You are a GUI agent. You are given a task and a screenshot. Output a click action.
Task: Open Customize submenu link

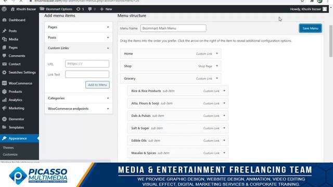click(10, 155)
